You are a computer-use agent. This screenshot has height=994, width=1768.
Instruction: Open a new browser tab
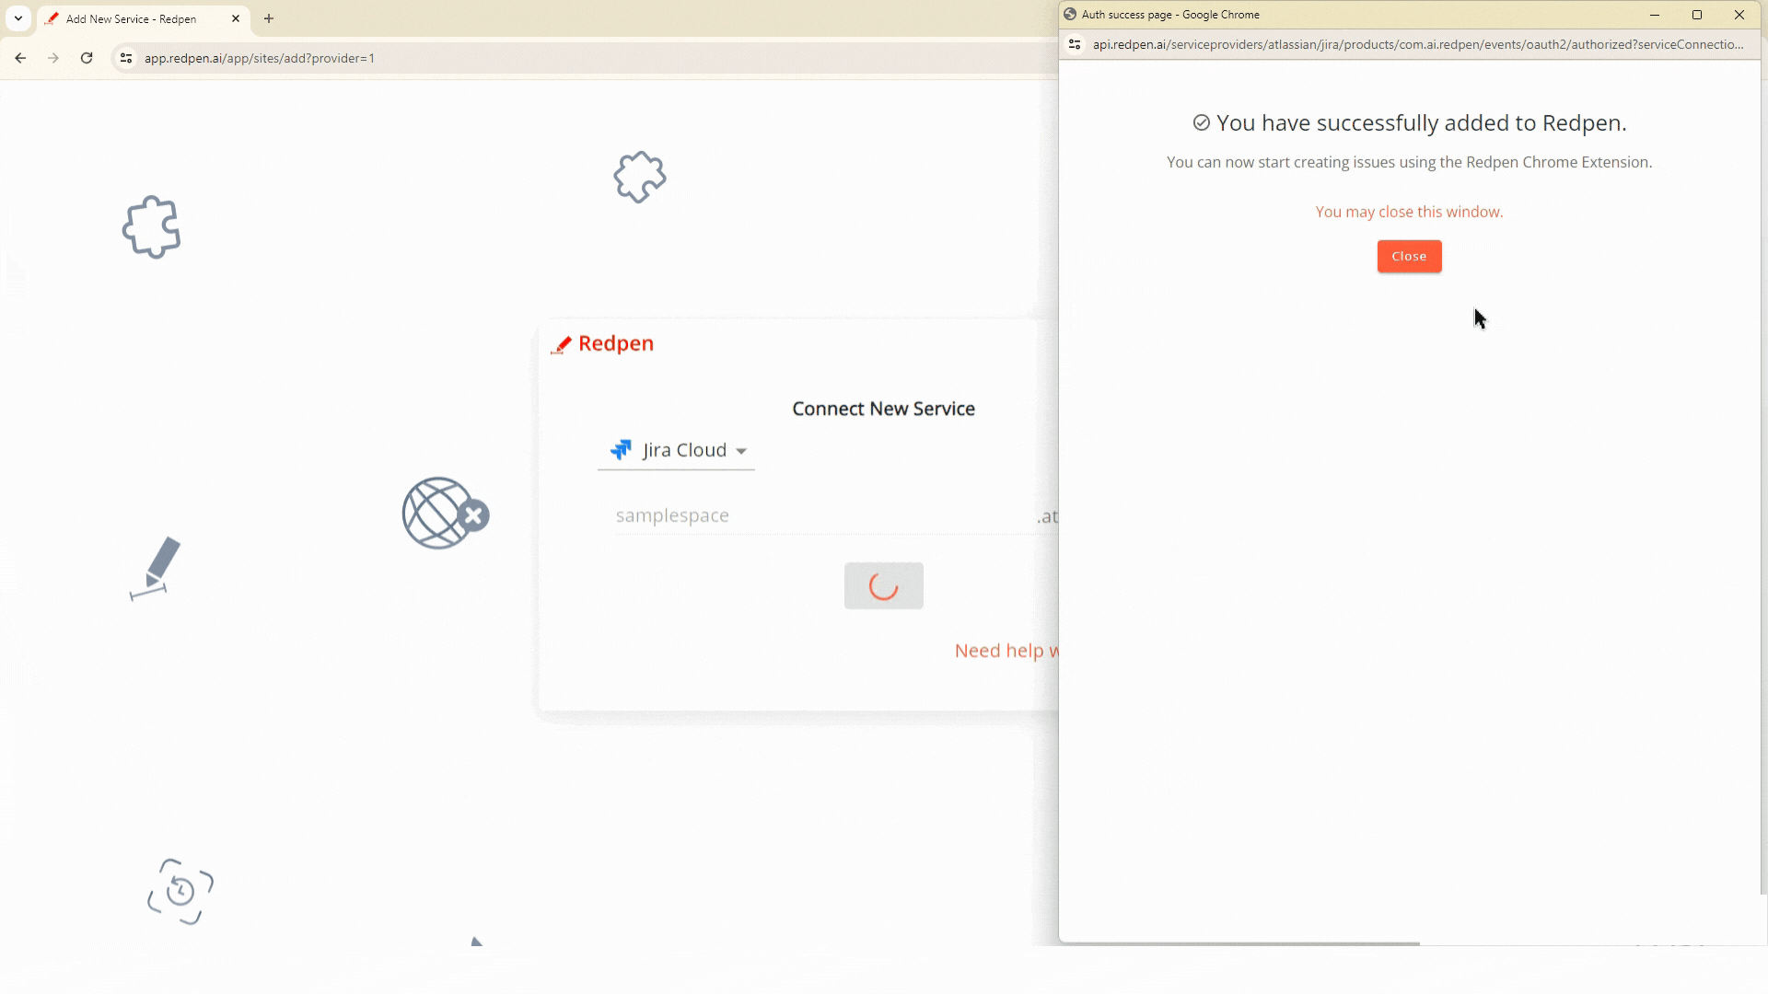269,18
